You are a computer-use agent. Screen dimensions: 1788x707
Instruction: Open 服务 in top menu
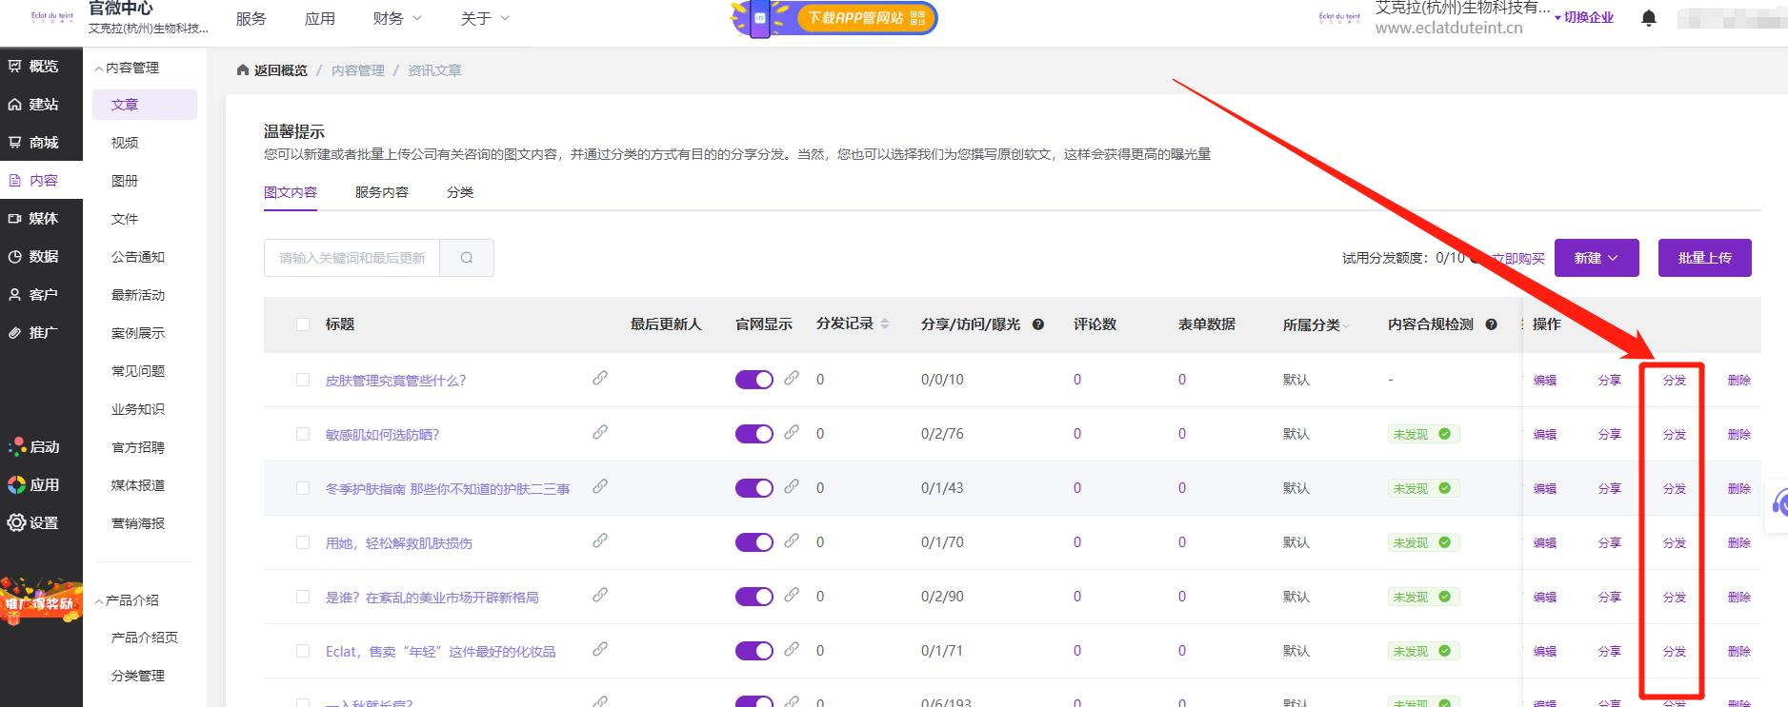[251, 18]
